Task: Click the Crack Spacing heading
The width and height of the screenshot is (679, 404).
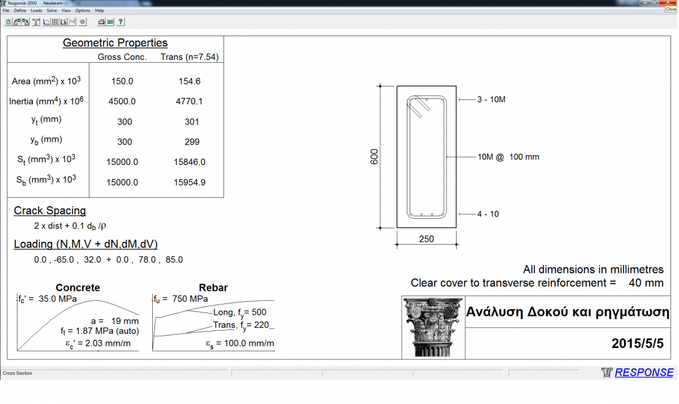Action: coord(50,211)
